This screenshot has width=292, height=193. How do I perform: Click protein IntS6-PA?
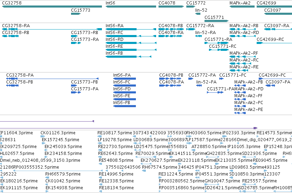click(x=122, y=75)
